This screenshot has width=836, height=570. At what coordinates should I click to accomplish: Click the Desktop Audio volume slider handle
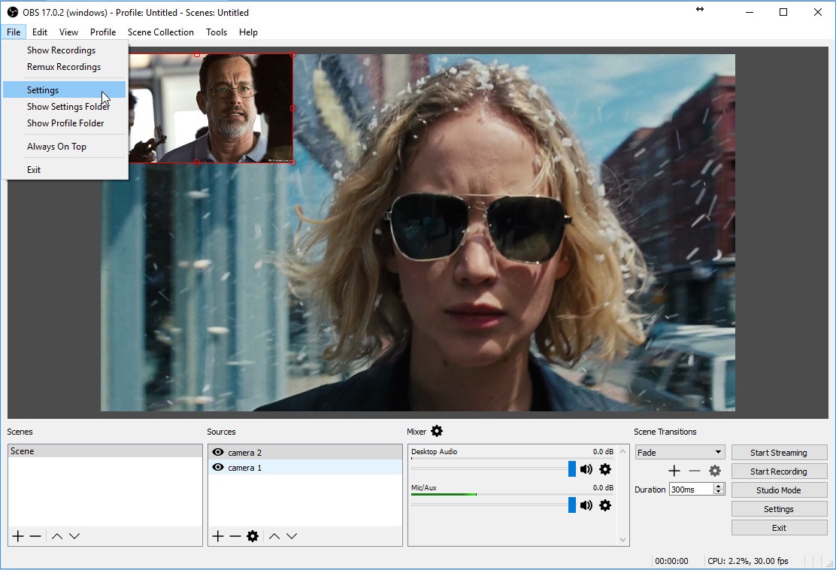[572, 469]
